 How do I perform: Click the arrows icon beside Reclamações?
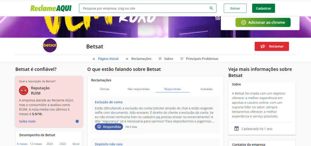(127, 59)
